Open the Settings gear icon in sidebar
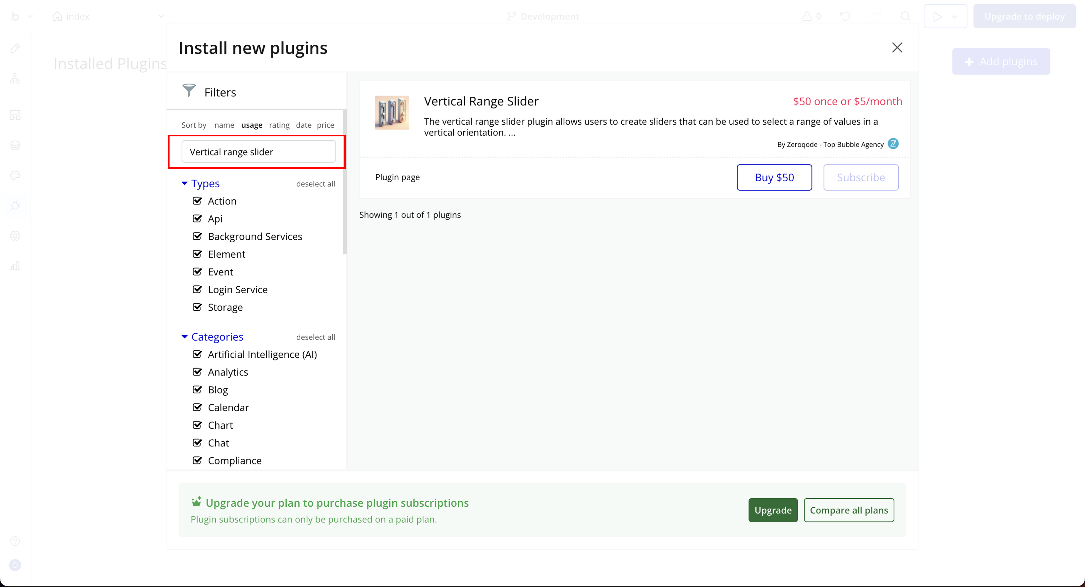 (x=15, y=236)
